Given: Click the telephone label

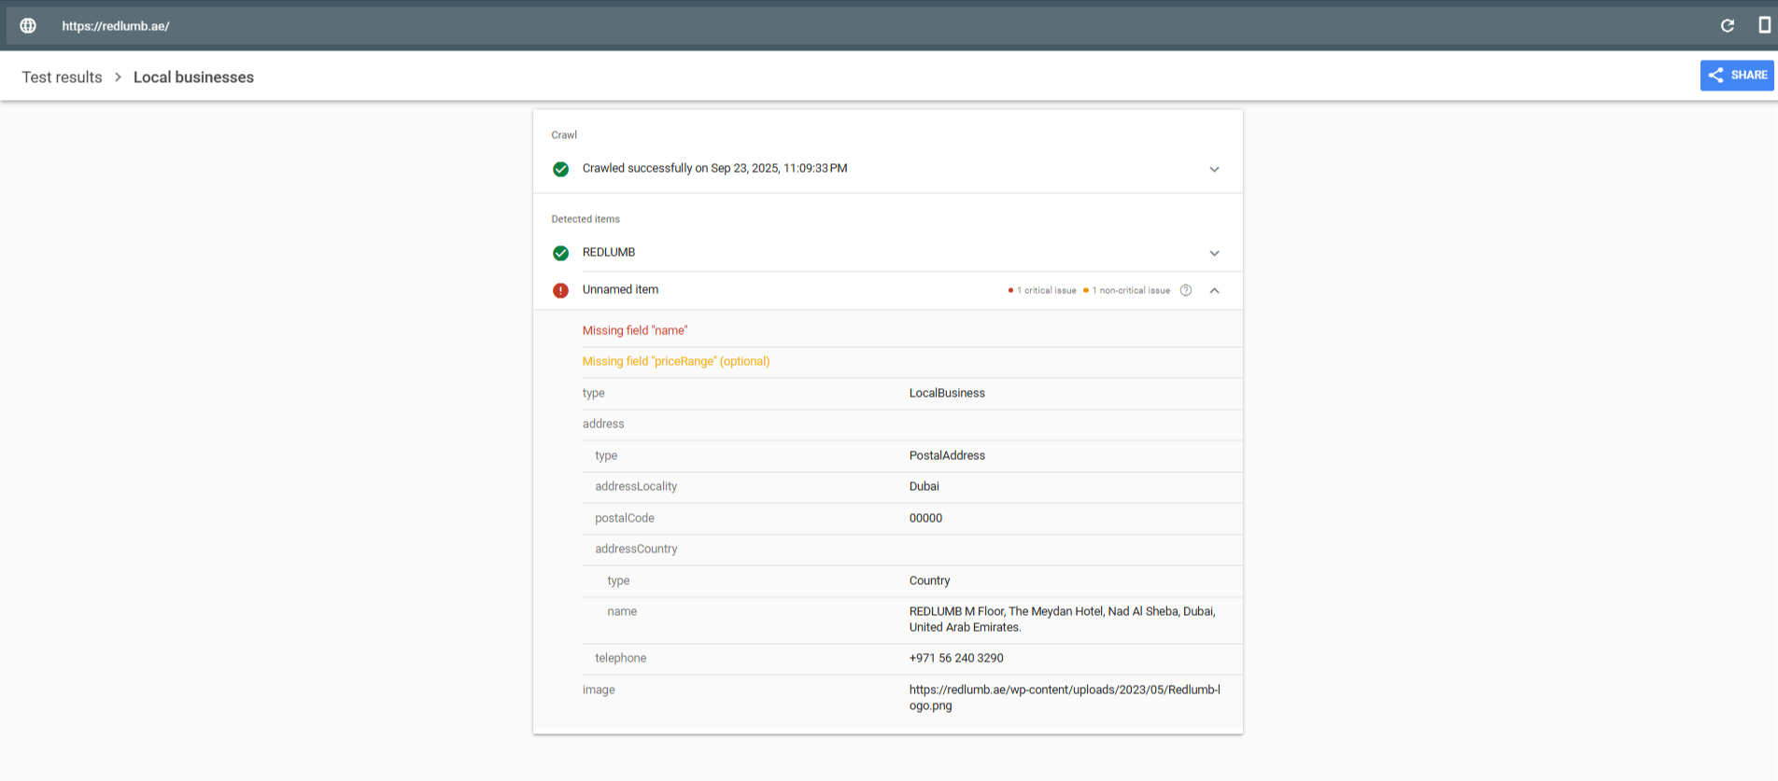Looking at the screenshot, I should [621, 658].
